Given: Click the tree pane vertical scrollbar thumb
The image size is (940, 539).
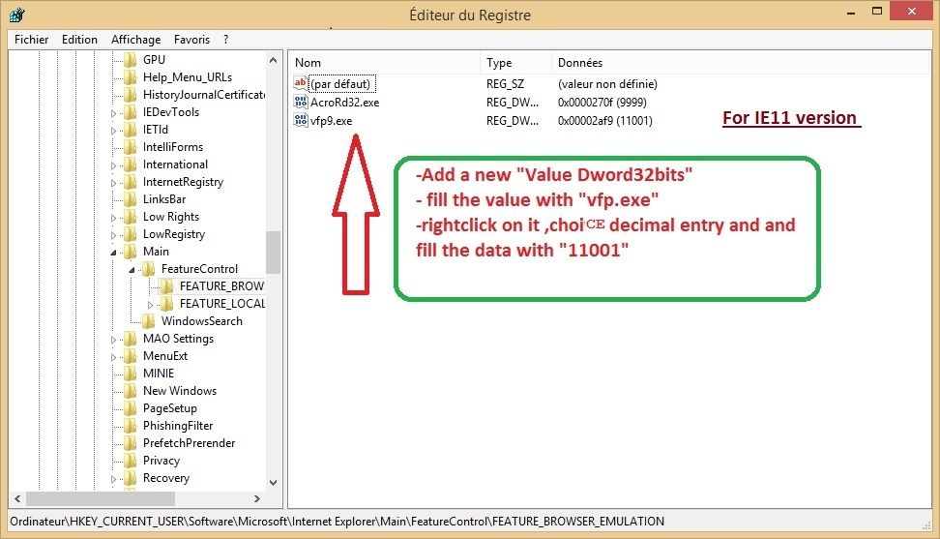Looking at the screenshot, I should click(273, 254).
